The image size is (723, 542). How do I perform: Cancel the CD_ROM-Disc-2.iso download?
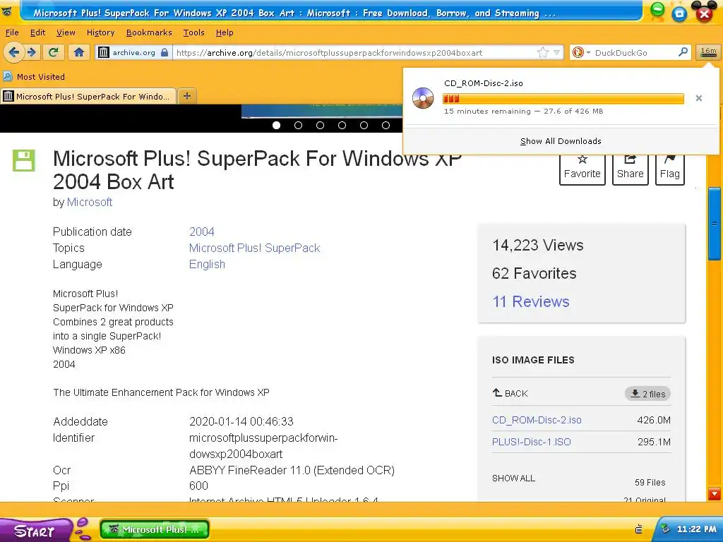coord(698,98)
